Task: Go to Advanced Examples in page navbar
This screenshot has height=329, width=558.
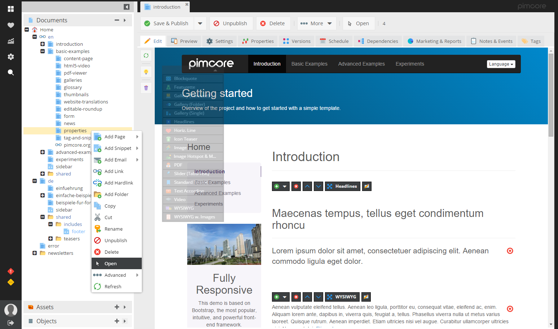Action: (x=361, y=64)
